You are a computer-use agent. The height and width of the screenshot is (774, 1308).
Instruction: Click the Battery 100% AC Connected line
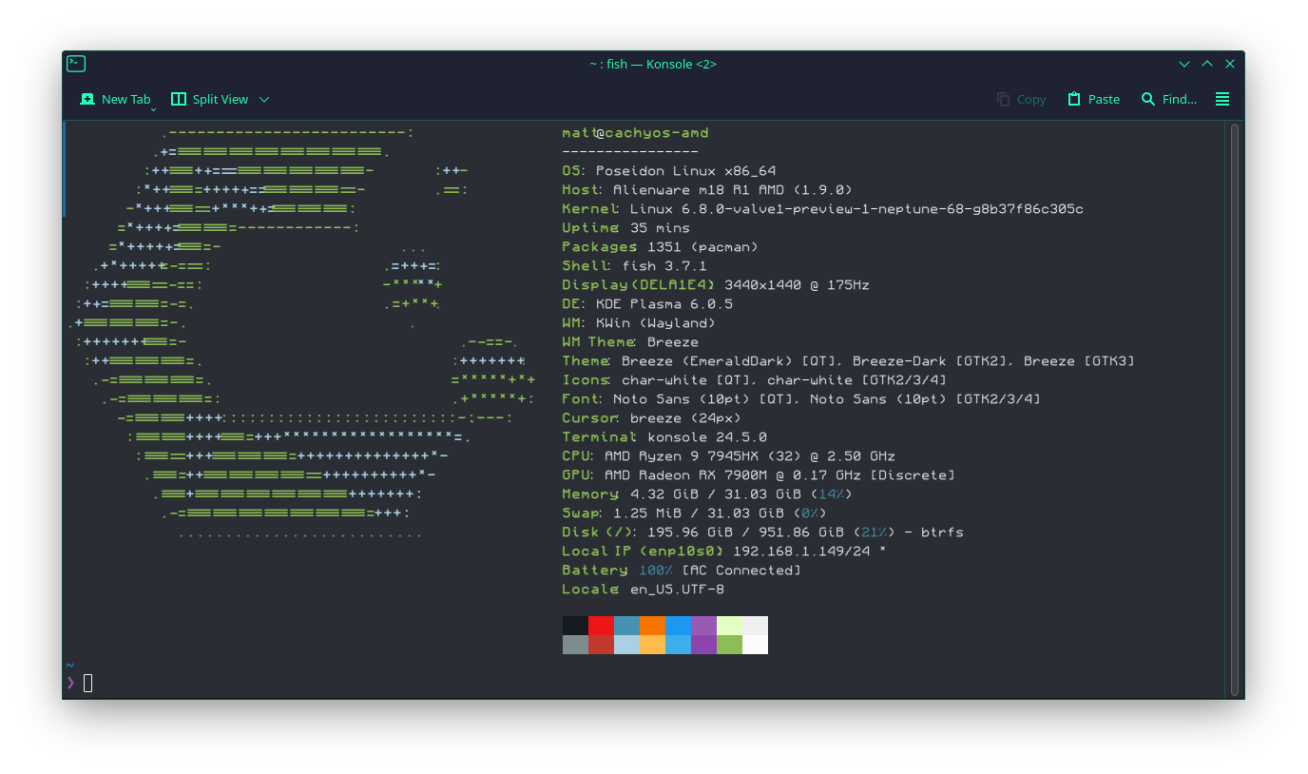pos(682,571)
